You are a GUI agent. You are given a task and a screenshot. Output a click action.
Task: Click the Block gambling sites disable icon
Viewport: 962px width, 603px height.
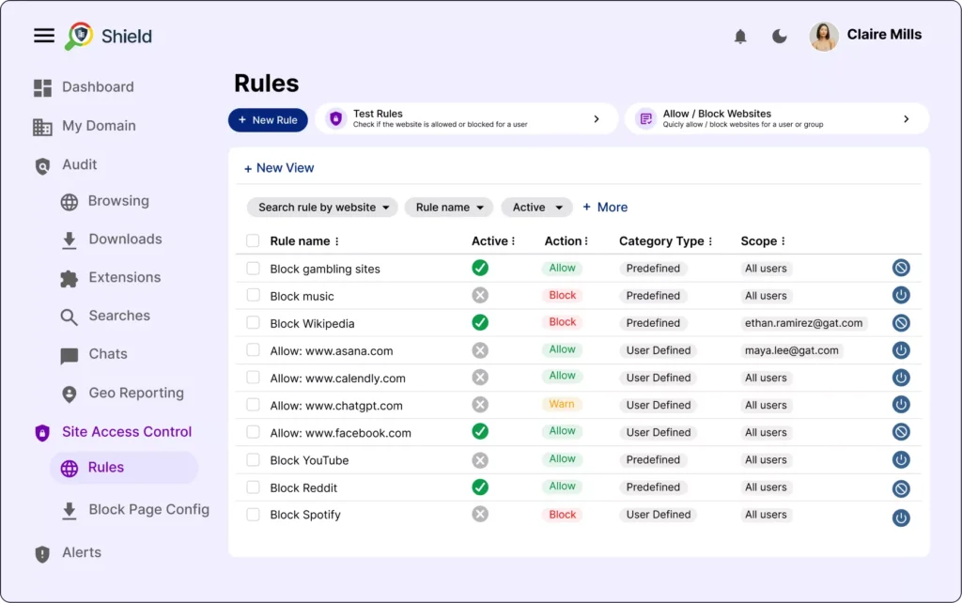tap(901, 268)
